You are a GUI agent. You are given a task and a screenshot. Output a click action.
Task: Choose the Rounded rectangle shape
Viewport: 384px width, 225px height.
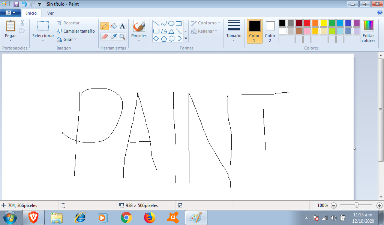[156, 31]
